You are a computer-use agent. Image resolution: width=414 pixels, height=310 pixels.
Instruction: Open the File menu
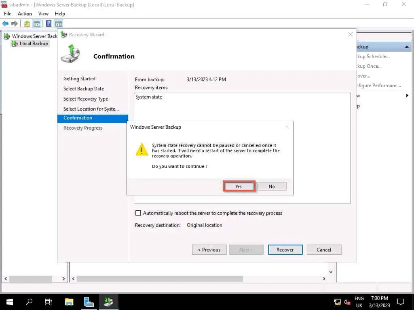point(8,14)
